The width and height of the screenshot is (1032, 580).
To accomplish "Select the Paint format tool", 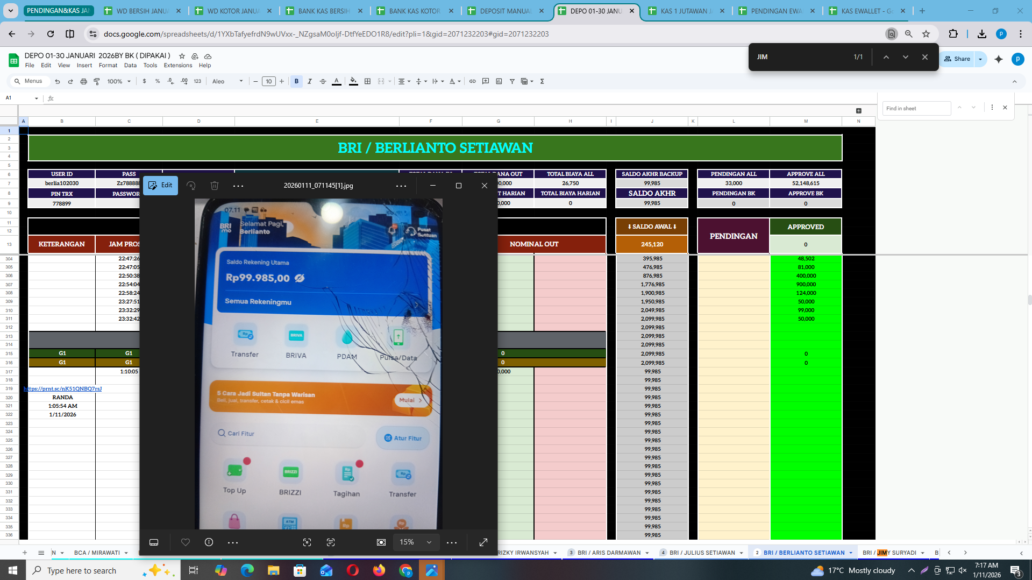I will (x=97, y=81).
